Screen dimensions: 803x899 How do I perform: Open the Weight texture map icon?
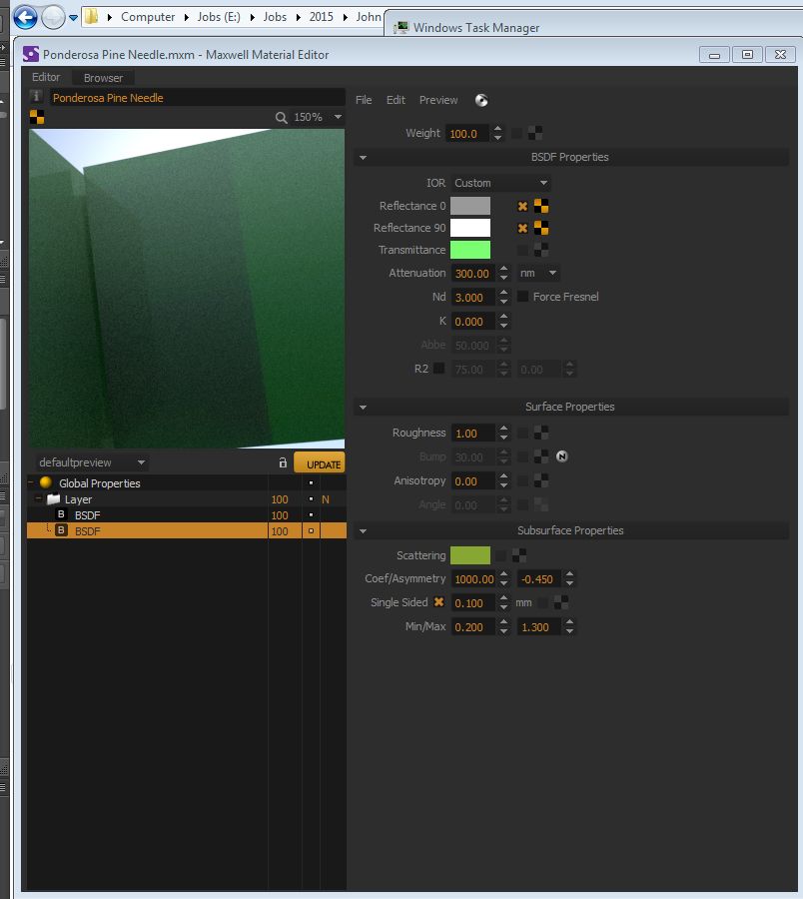point(534,133)
